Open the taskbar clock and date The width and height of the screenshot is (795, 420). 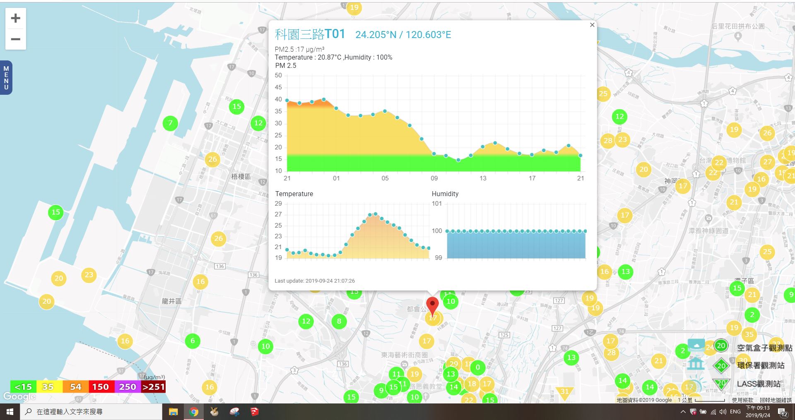(758, 412)
